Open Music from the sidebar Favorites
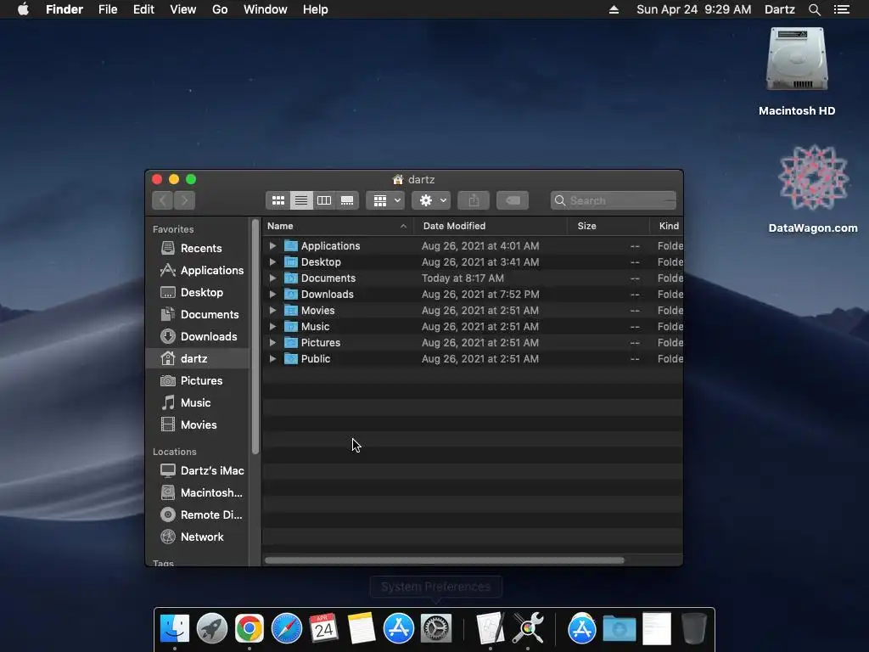The width and height of the screenshot is (869, 652). coord(197,403)
